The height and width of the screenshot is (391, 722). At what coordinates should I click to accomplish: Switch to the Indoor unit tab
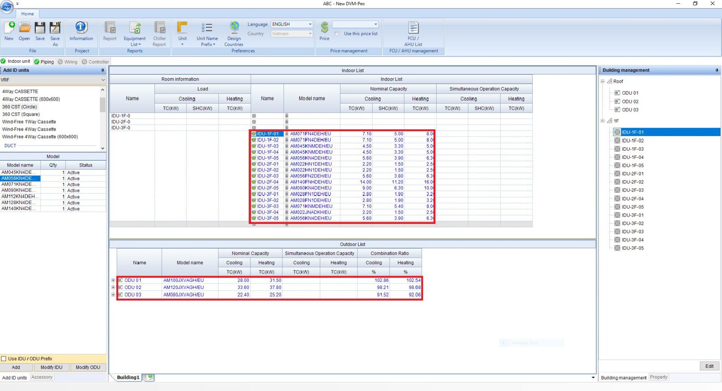16,61
